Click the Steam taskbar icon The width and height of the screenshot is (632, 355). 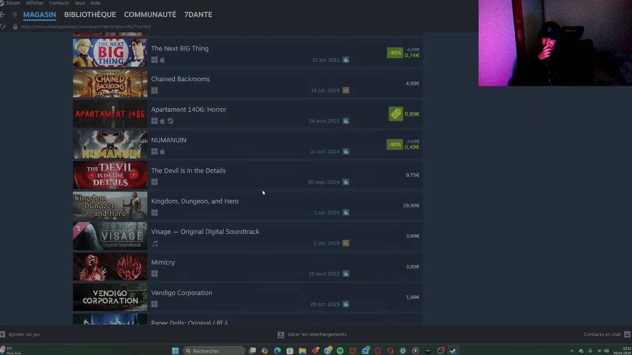[x=453, y=351]
